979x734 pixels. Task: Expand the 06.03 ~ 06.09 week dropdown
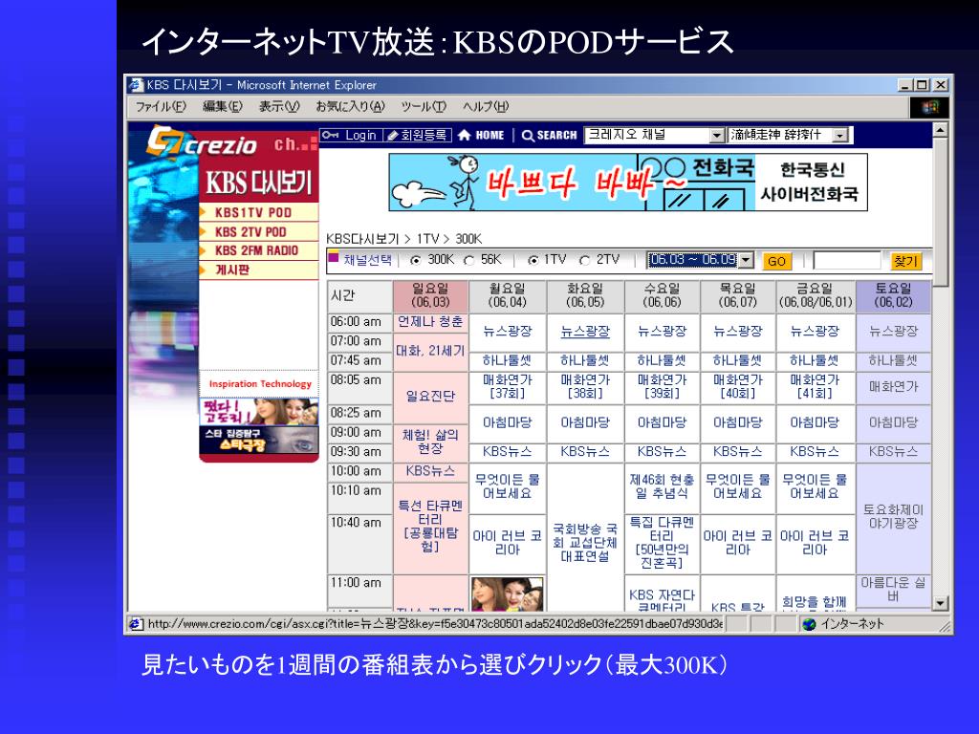point(701,260)
